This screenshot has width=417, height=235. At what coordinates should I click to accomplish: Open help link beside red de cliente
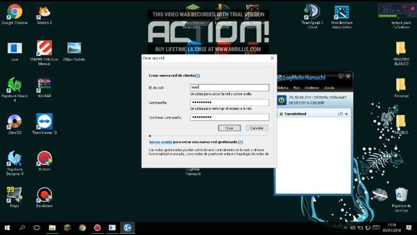tap(197, 76)
